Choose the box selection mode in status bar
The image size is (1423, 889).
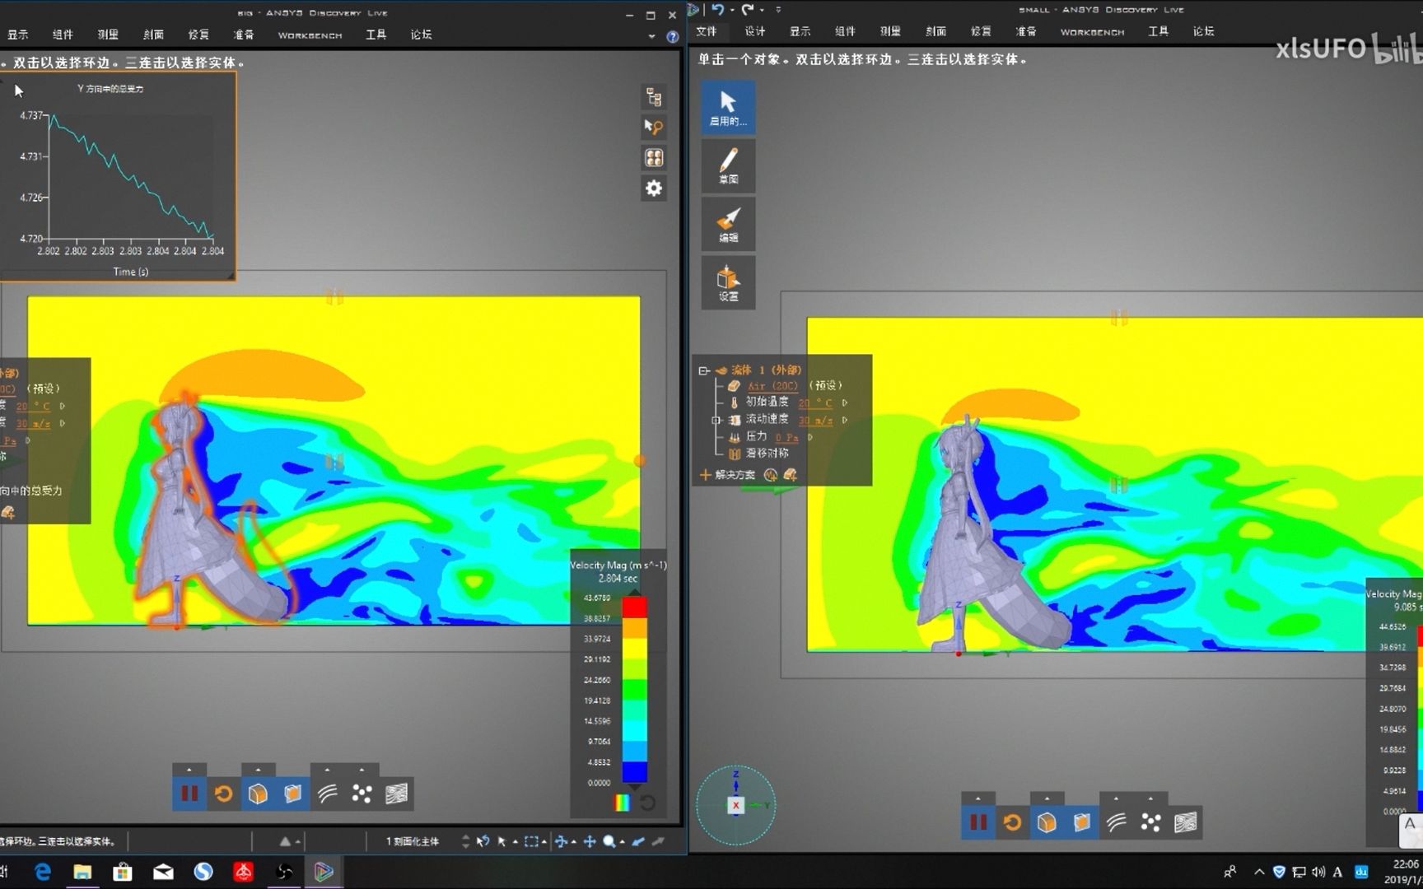click(532, 841)
